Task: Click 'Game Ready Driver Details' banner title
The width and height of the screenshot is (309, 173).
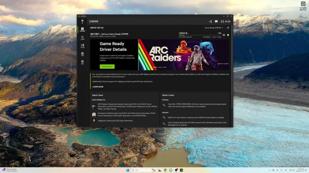Action: click(x=113, y=46)
